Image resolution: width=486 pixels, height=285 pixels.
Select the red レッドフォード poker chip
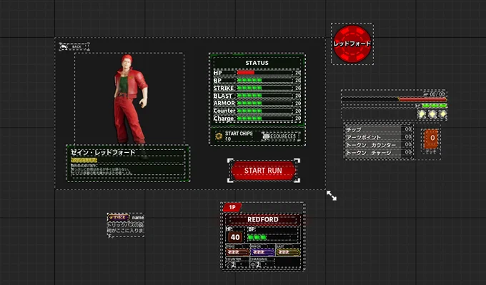[352, 44]
